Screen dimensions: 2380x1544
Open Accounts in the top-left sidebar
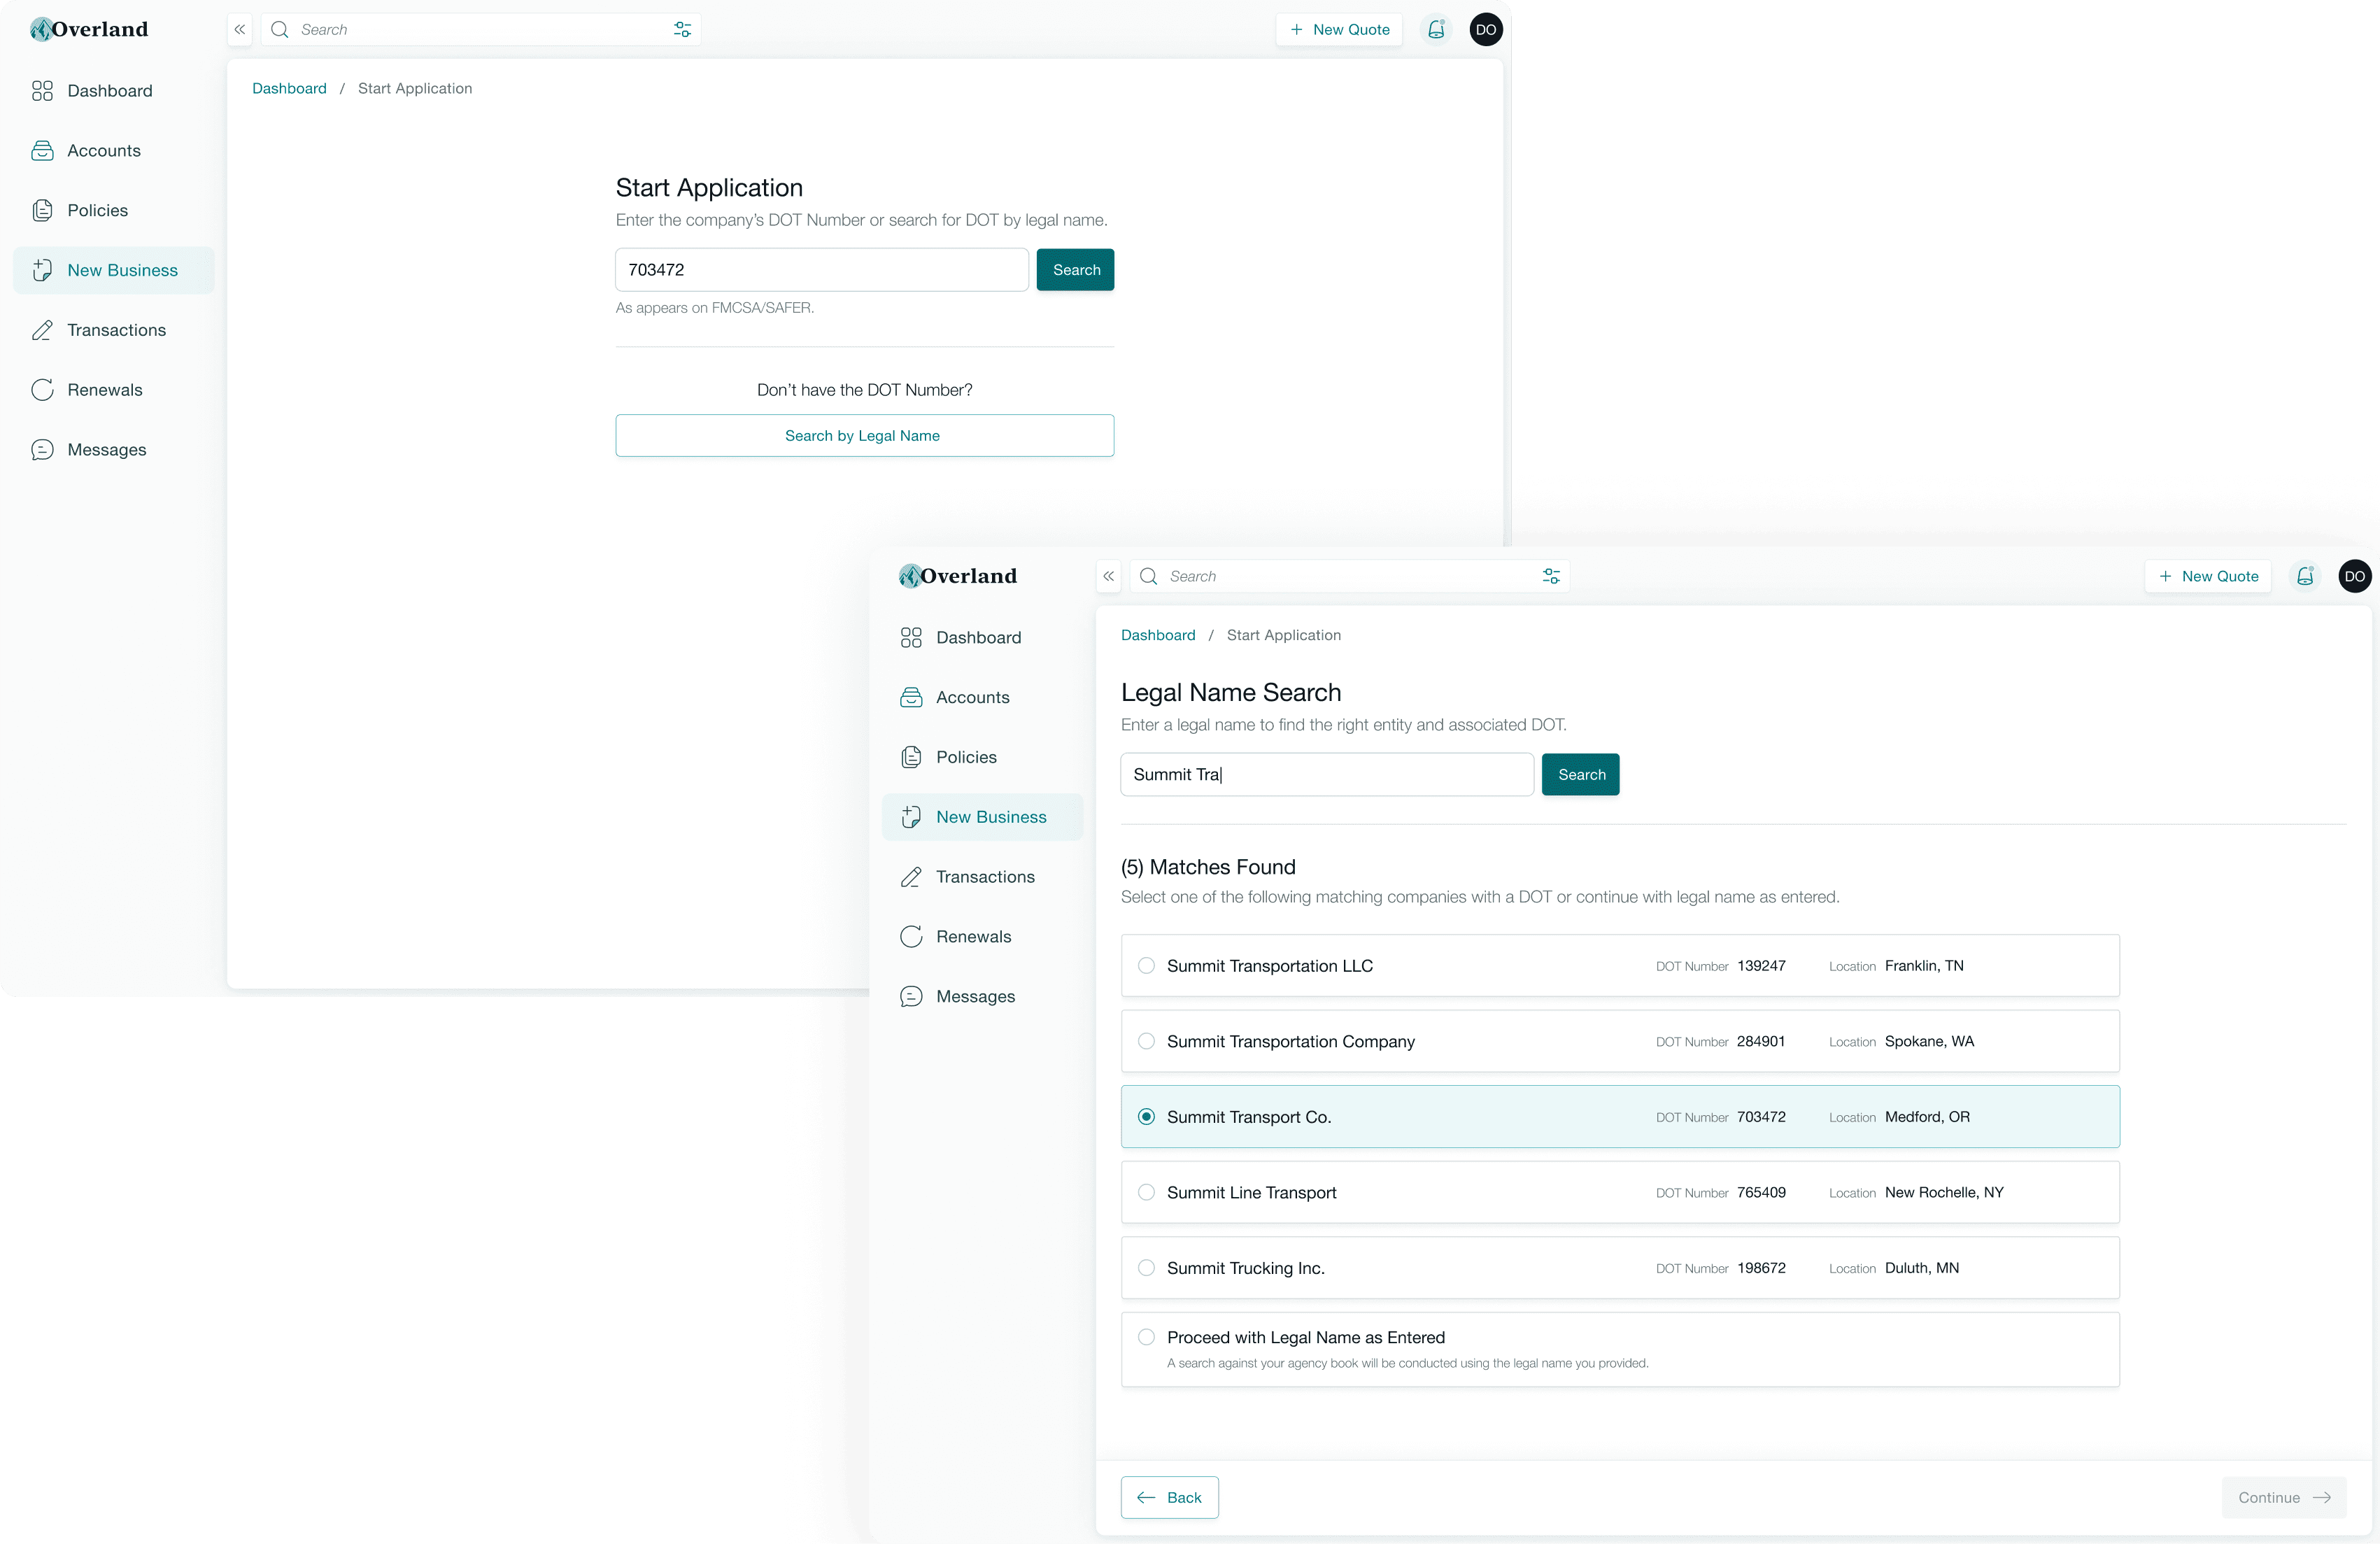(104, 151)
